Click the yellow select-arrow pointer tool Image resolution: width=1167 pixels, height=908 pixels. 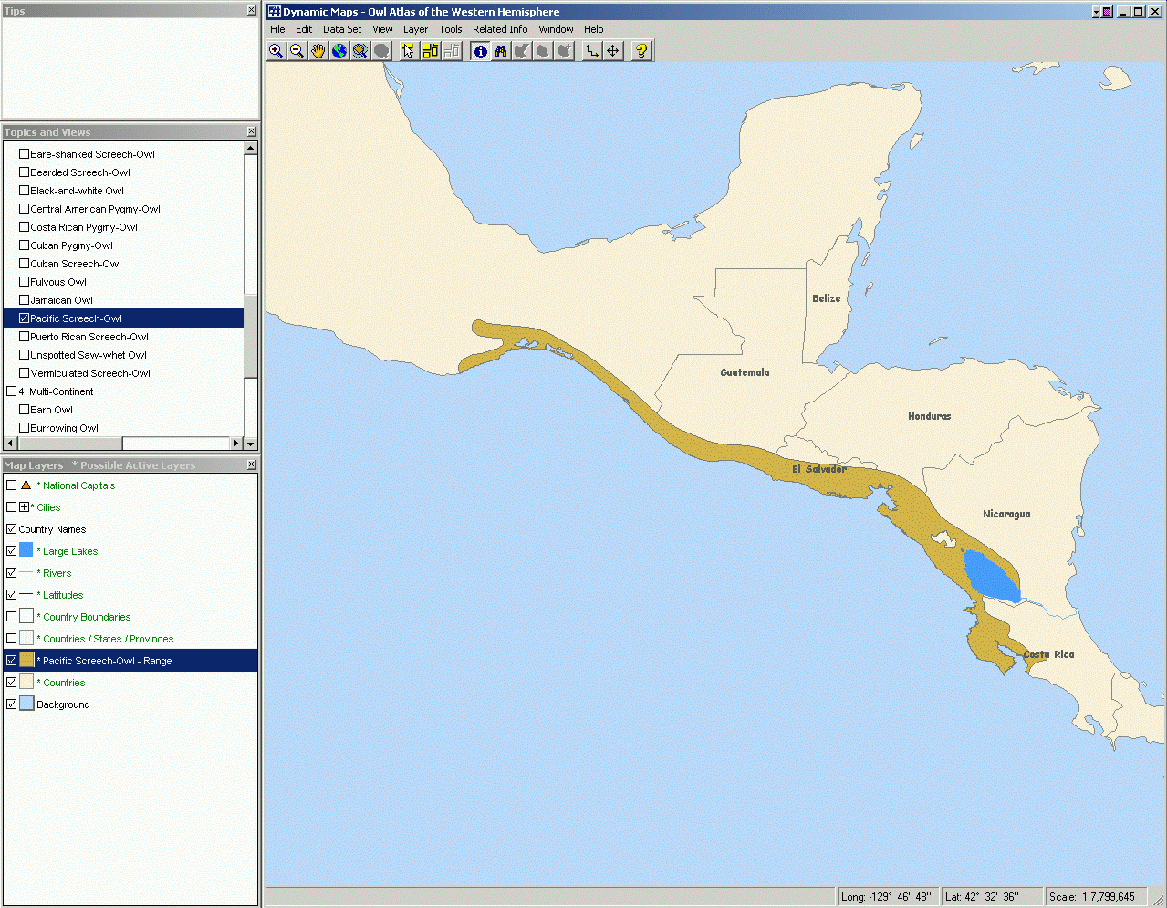click(408, 51)
